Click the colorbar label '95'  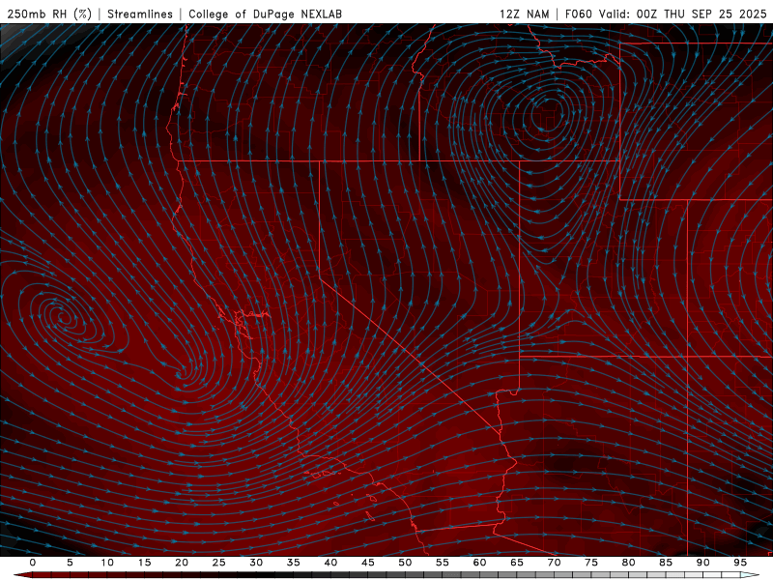(740, 563)
